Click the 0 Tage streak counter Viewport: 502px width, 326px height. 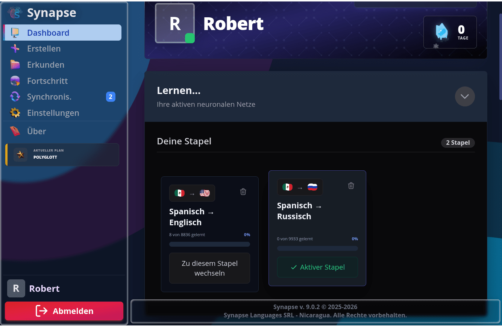click(450, 32)
